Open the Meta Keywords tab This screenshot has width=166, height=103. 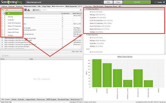[71, 6]
